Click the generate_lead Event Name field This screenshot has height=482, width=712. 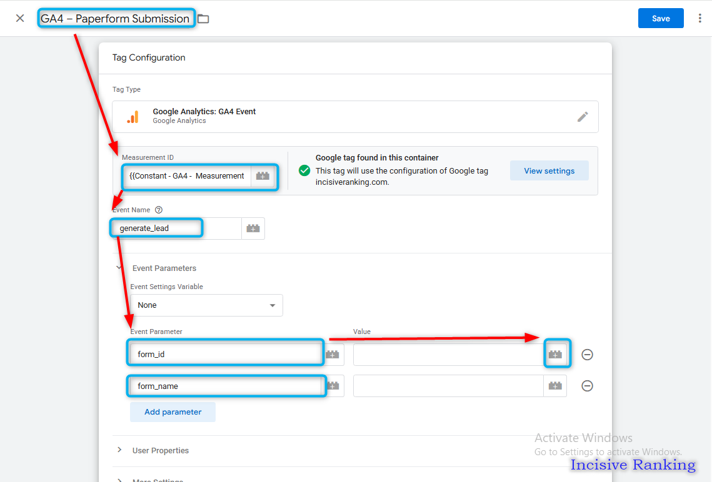coord(177,229)
